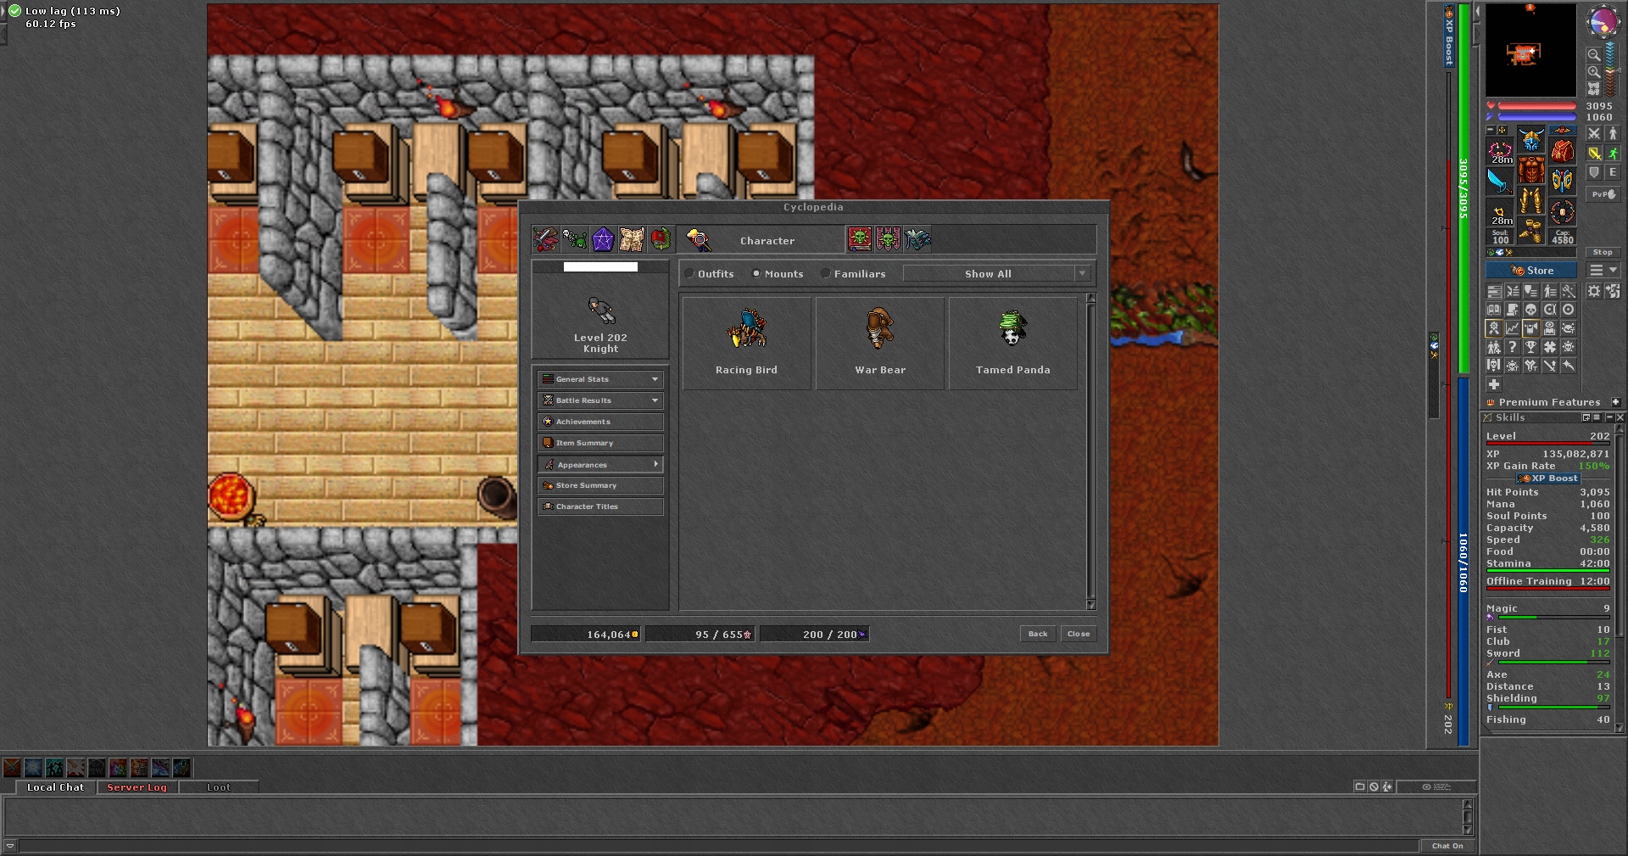Toggle the PvP mode button
The height and width of the screenshot is (856, 1628).
click(x=1603, y=194)
